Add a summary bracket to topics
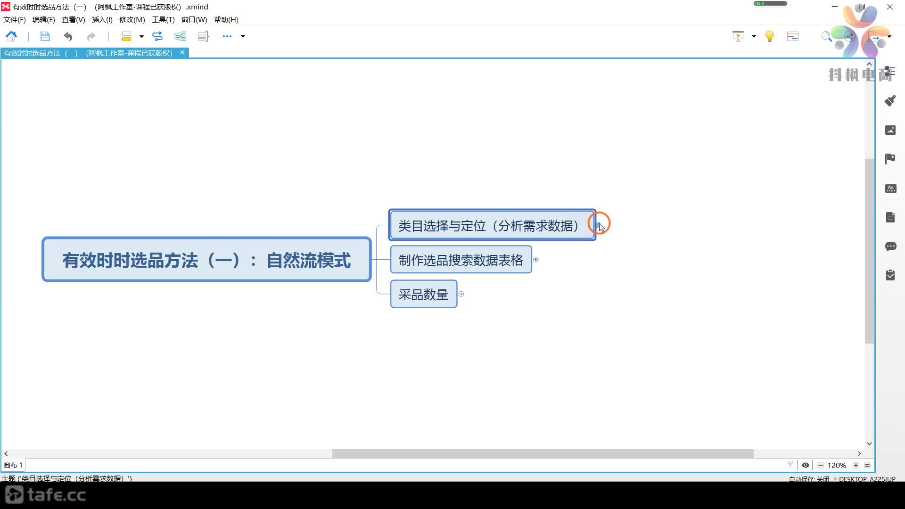905x509 pixels. 203,36
